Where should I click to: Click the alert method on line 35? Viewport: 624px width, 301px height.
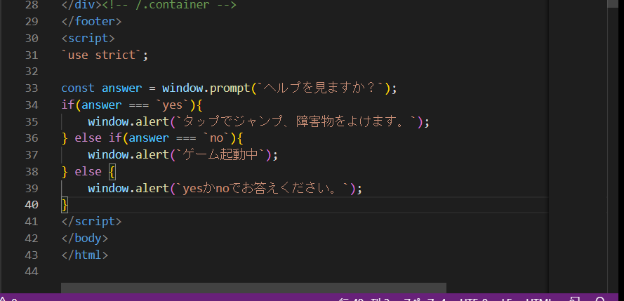point(152,121)
